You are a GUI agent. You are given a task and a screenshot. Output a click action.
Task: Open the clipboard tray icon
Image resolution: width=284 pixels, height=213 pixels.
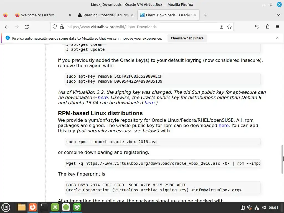click(x=242, y=207)
